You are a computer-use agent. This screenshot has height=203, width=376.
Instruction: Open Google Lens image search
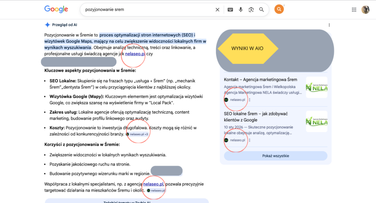click(251, 10)
